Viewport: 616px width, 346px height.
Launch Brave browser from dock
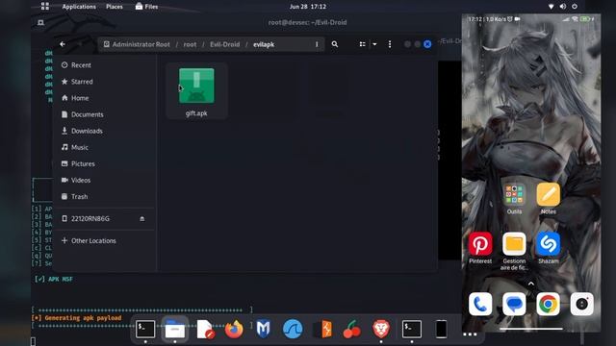click(x=381, y=329)
